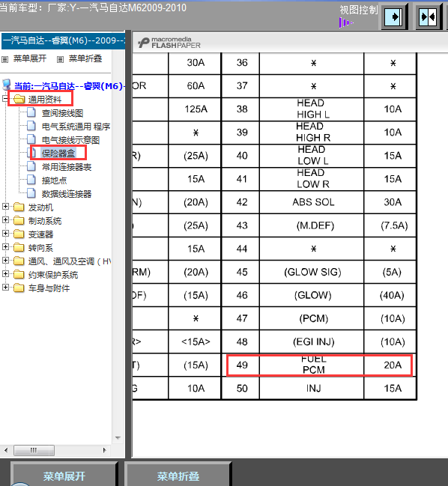Click the document icon beside 接地点
Image resolution: width=448 pixels, height=486 pixels.
31,180
